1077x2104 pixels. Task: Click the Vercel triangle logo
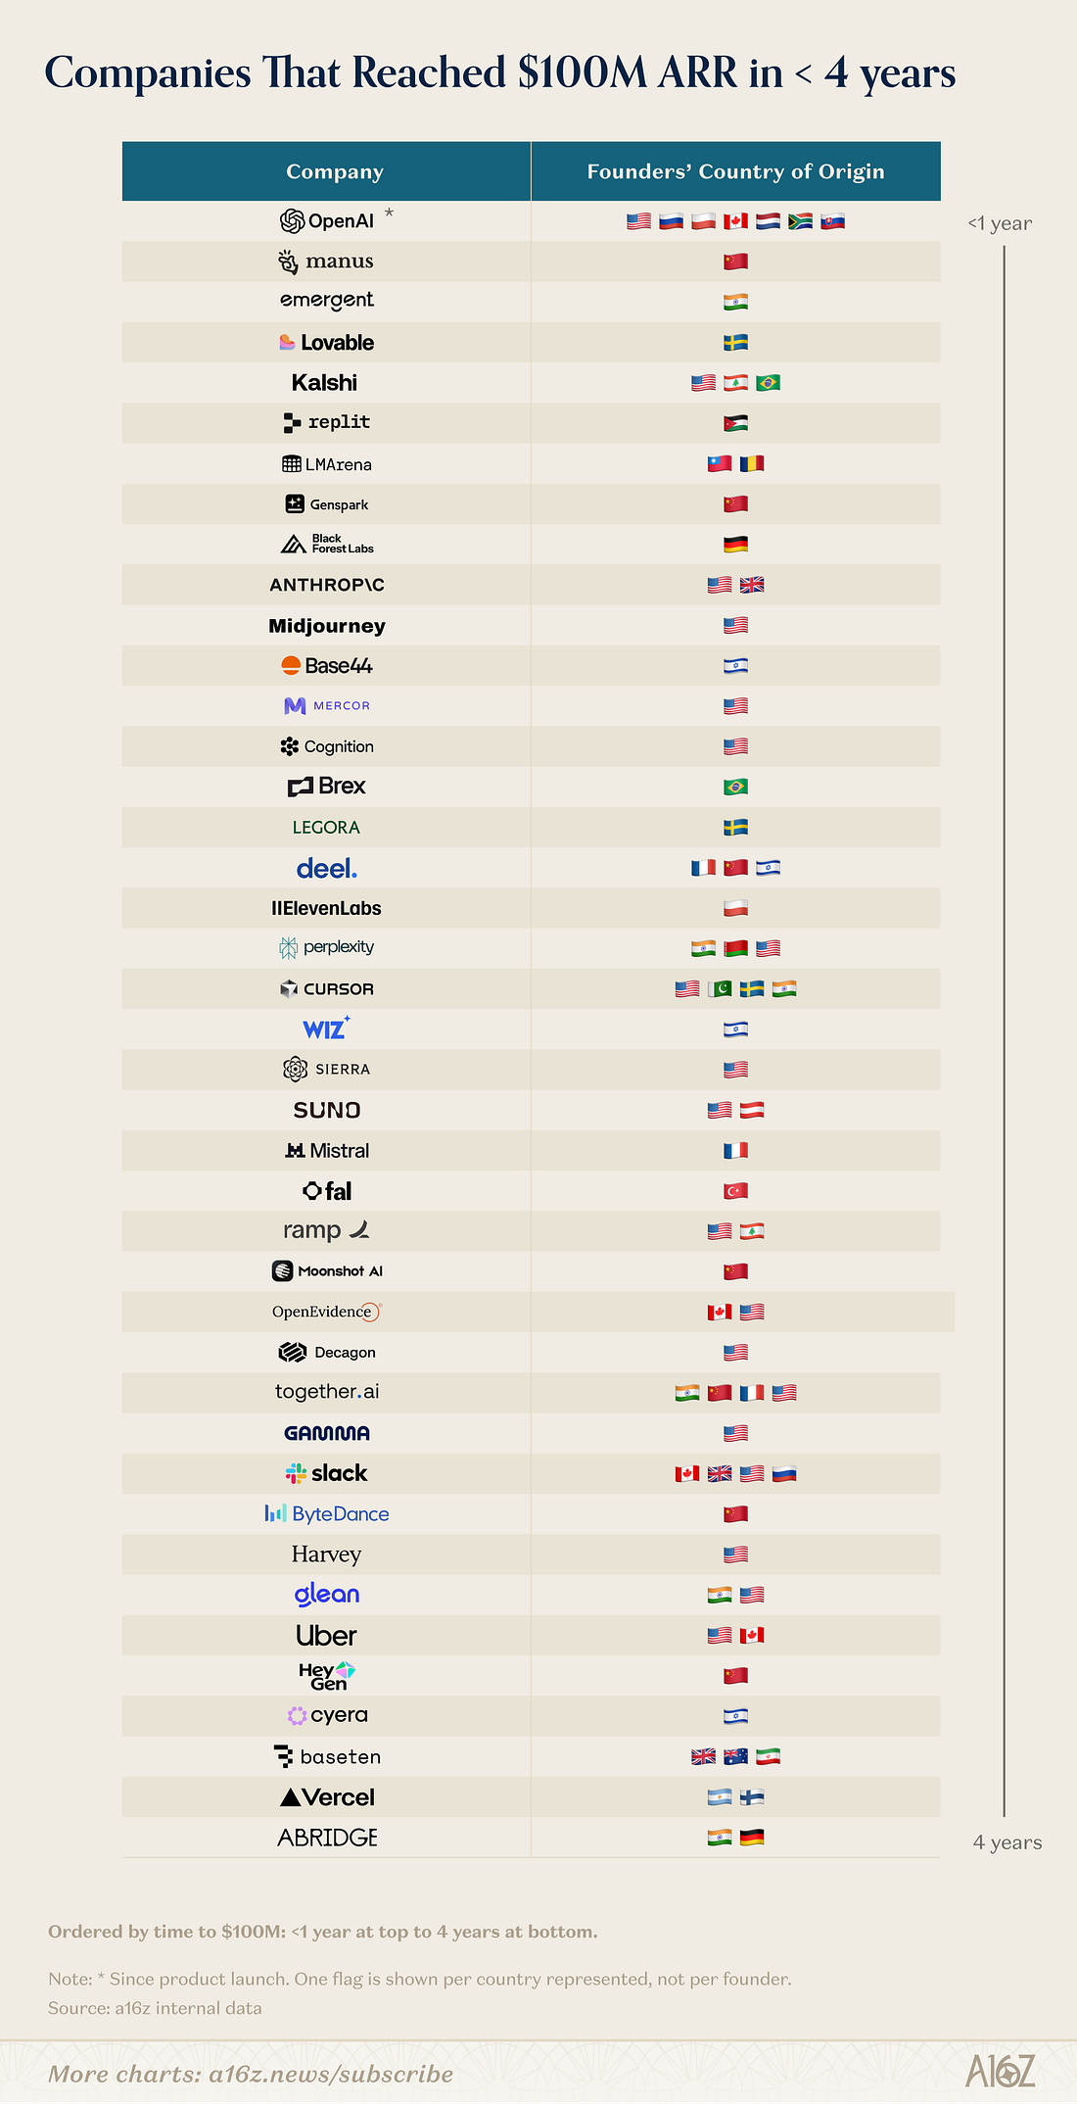[x=290, y=1797]
